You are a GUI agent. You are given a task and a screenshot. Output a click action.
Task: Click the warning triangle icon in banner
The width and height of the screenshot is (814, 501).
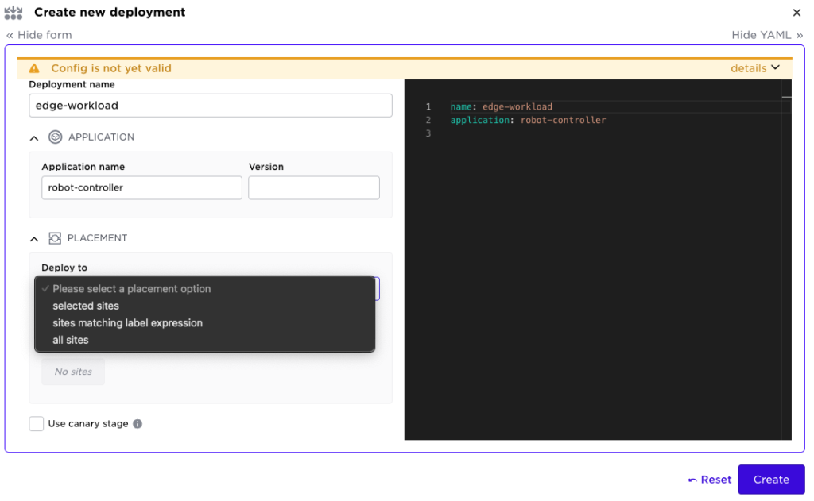34,68
